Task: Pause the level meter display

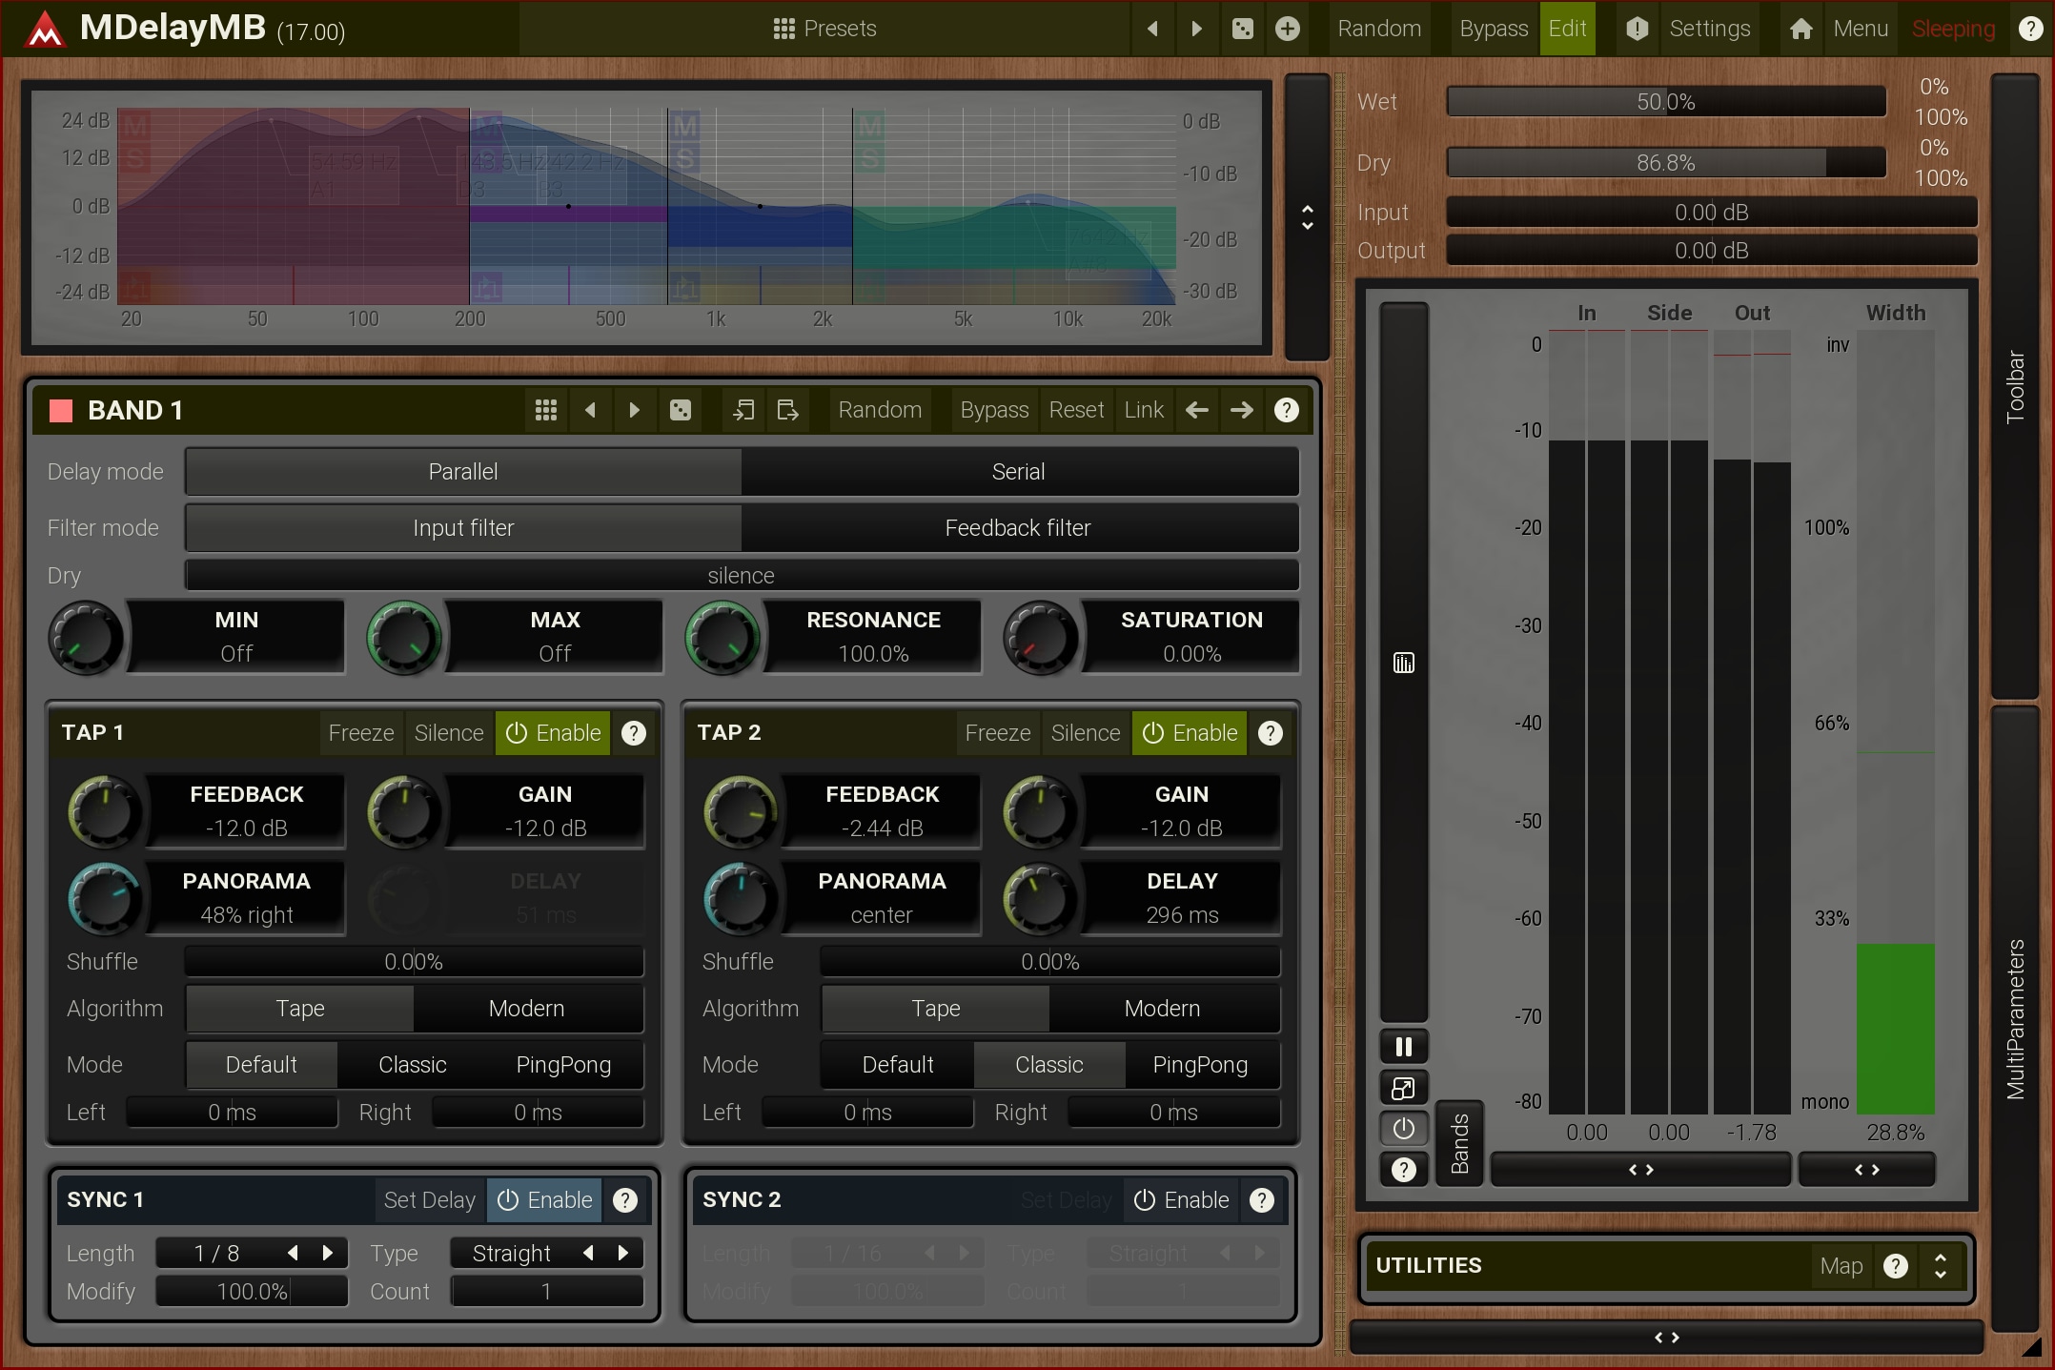Action: coord(1403,1047)
